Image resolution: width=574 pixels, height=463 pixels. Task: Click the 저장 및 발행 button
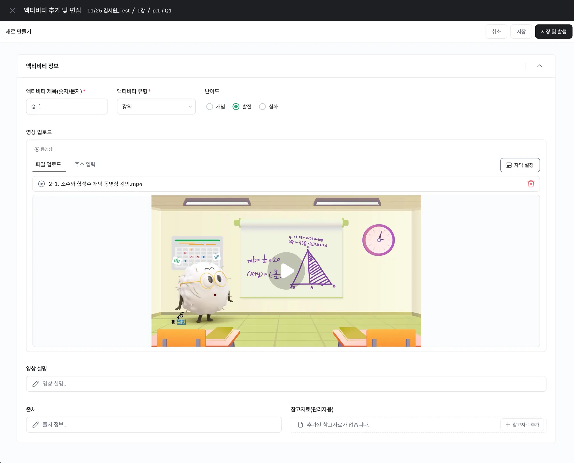coord(553,31)
